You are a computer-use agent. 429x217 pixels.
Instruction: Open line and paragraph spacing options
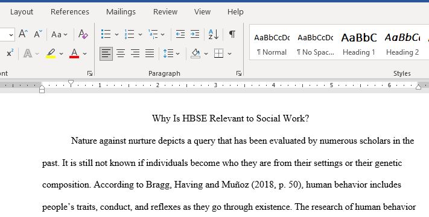[x=168, y=53]
